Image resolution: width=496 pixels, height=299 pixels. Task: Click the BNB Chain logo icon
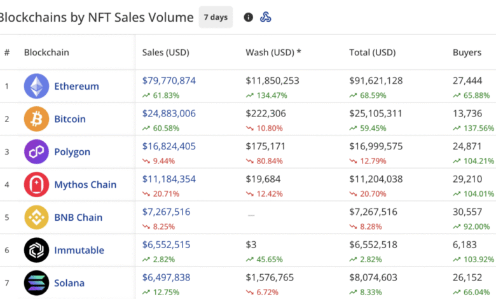point(36,218)
